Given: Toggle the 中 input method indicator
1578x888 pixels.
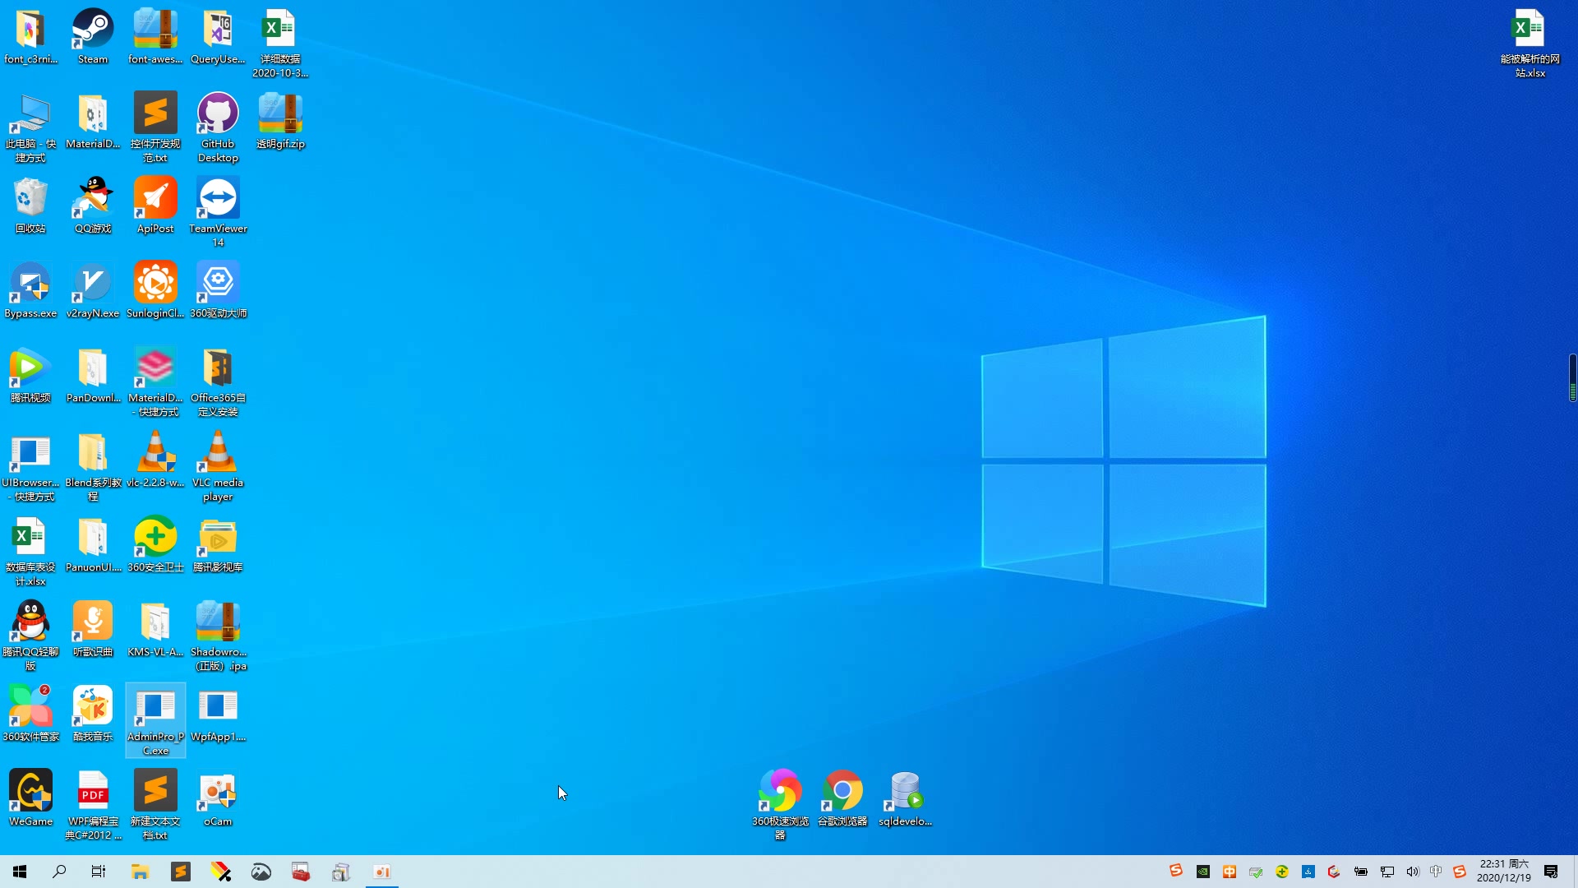Looking at the screenshot, I should (x=1436, y=872).
